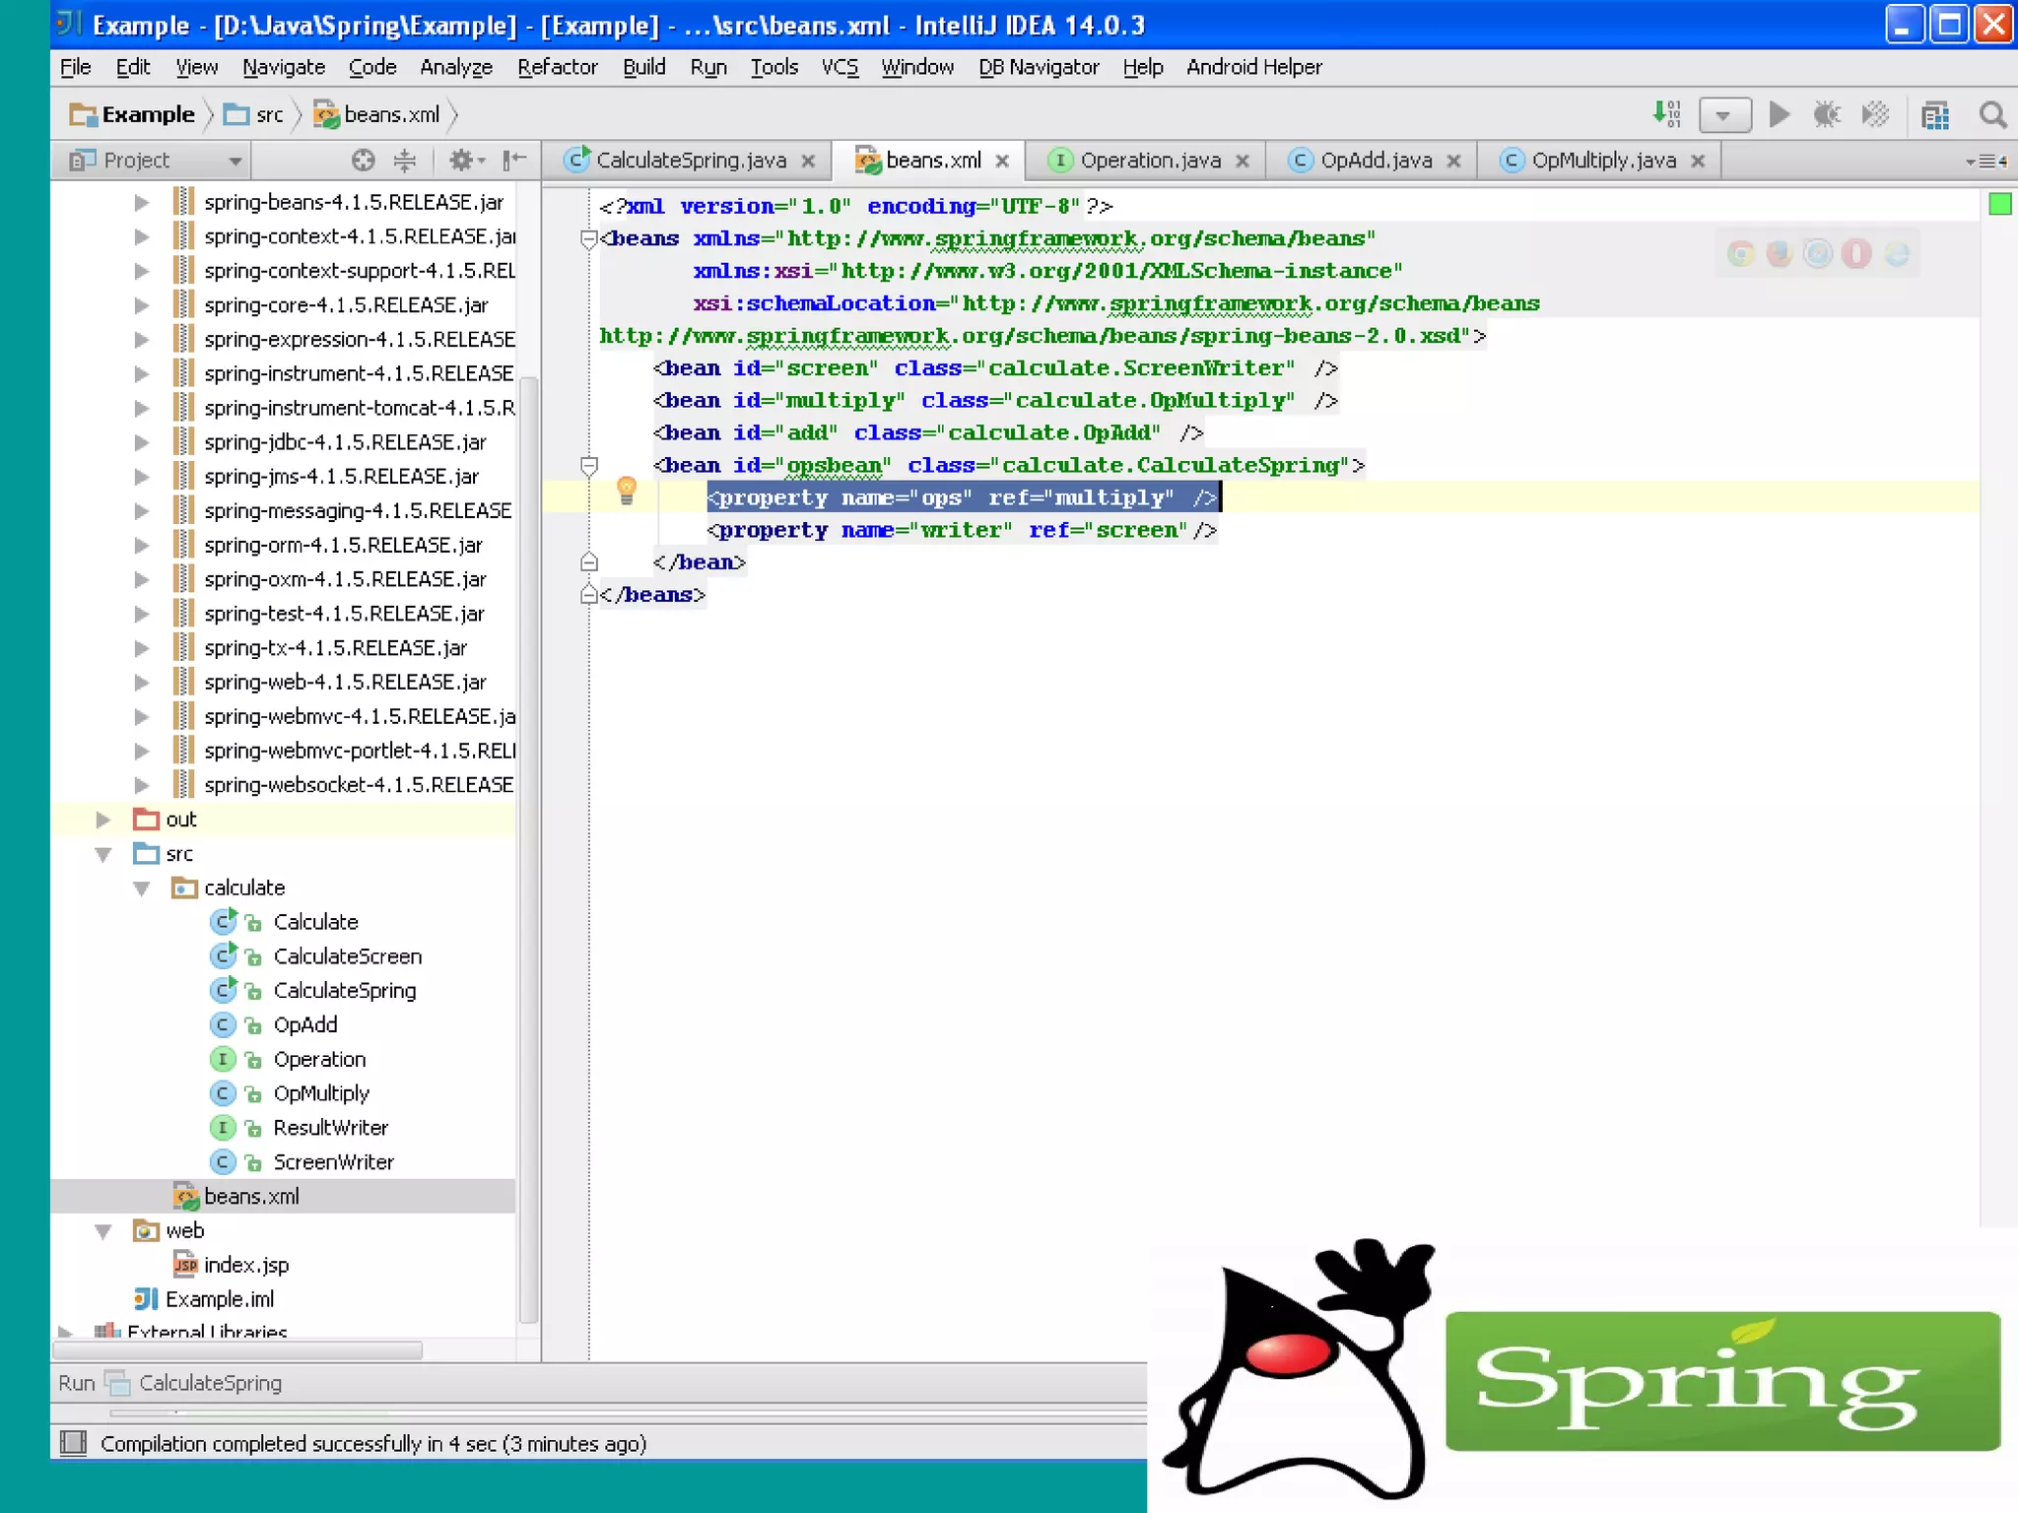Image resolution: width=2018 pixels, height=1513 pixels.
Task: Click the Search Everywhere magnifier icon
Action: pos(1992,115)
